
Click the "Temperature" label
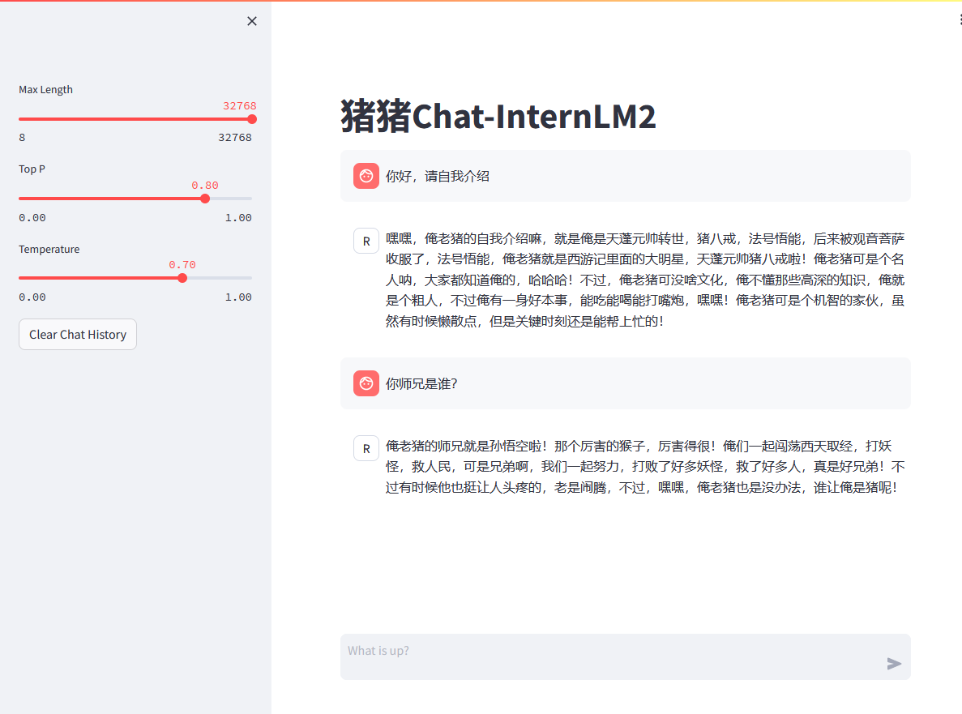pyautogui.click(x=49, y=249)
